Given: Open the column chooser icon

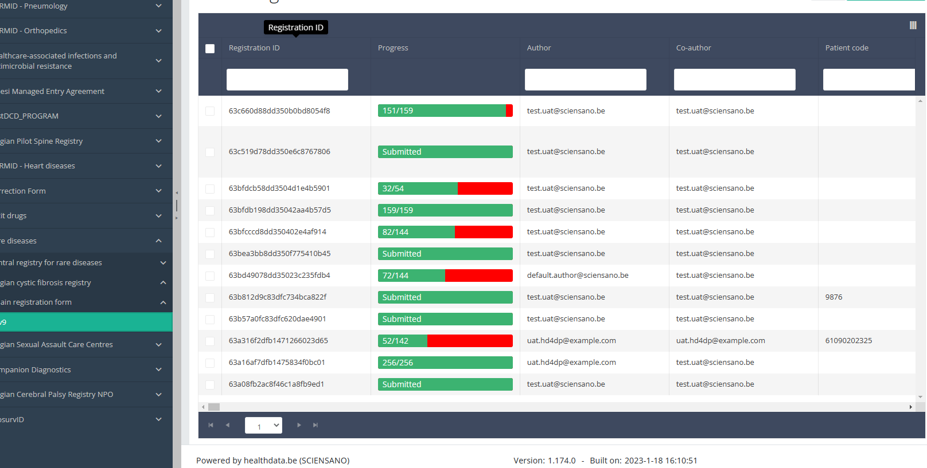Looking at the screenshot, I should pyautogui.click(x=913, y=25).
